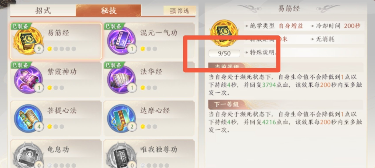Screen dimensions: 375x168
Task: Choose the 紫霞神功 purple scroll icon
Action: (28, 79)
